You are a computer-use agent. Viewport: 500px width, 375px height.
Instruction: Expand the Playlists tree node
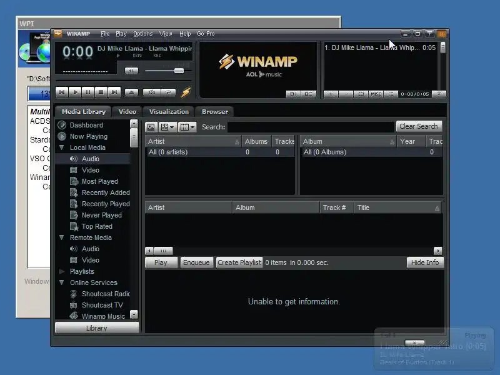pyautogui.click(x=62, y=271)
